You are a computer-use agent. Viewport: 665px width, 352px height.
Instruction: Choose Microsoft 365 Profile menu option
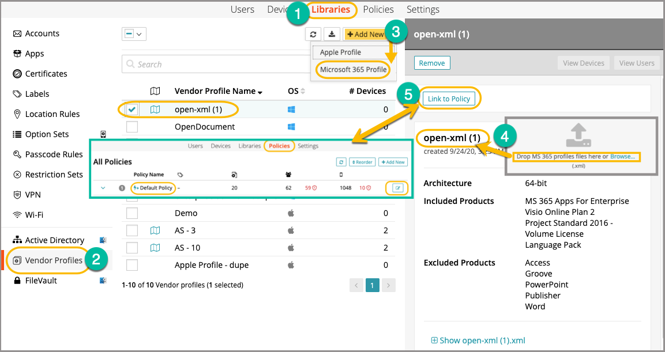pos(353,70)
